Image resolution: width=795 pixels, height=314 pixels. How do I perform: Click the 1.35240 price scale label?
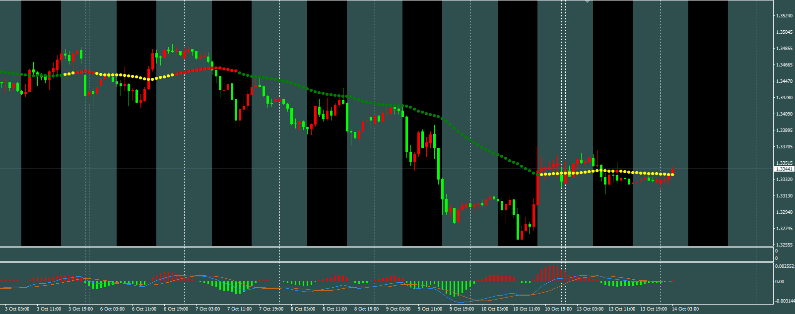click(784, 16)
